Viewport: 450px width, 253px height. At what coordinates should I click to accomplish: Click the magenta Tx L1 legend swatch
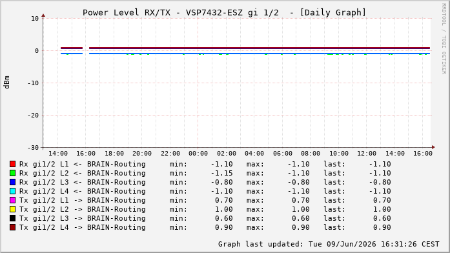[12, 200]
